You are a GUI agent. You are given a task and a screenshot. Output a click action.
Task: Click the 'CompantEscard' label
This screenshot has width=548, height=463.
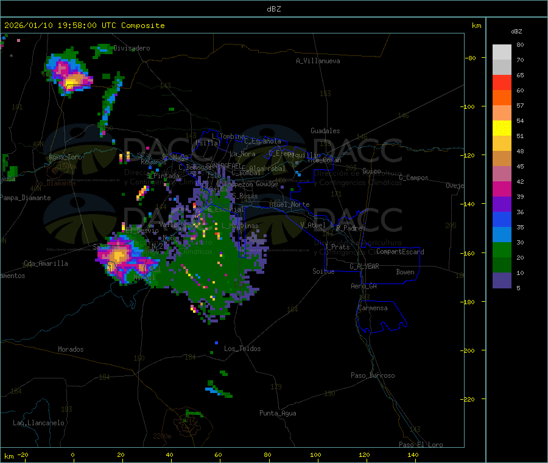pos(400,252)
